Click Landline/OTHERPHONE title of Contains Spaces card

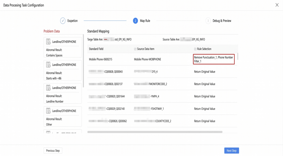[64, 42]
